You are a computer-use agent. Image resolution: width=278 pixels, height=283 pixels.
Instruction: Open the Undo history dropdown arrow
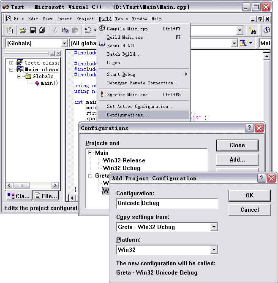pyautogui.click(x=95, y=30)
